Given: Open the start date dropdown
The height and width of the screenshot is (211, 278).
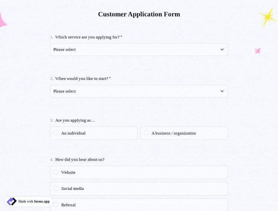Looking at the screenshot, I should coord(139,91).
